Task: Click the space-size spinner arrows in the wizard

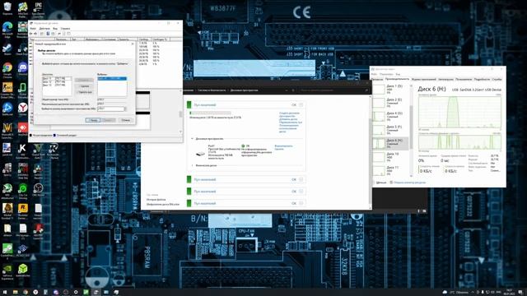Action: coord(125,109)
